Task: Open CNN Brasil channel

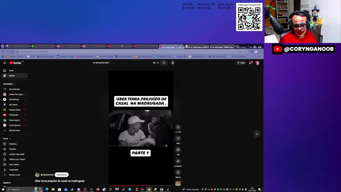Action: click(x=14, y=115)
